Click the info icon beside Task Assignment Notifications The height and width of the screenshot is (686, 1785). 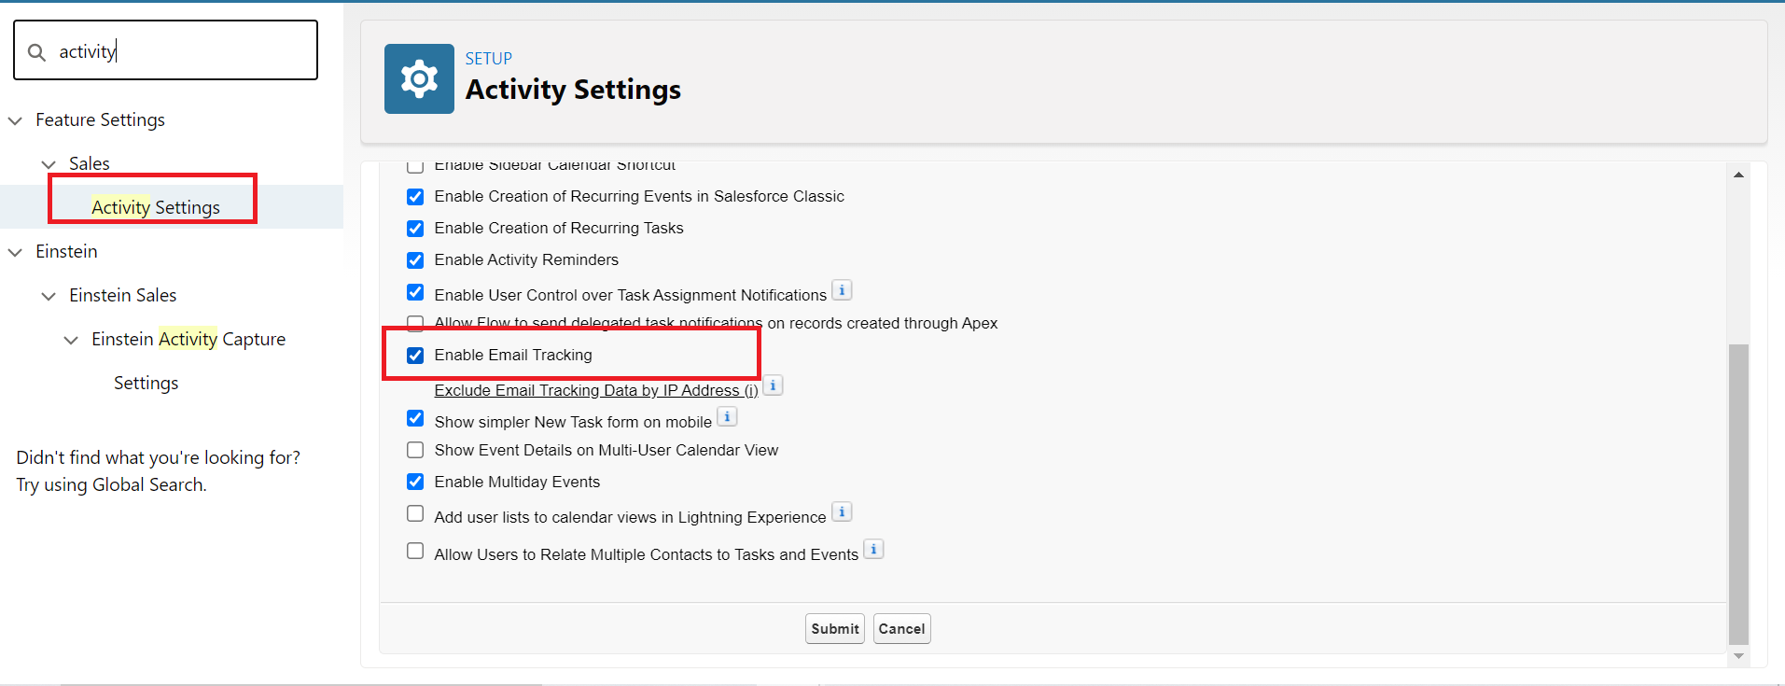point(842,290)
